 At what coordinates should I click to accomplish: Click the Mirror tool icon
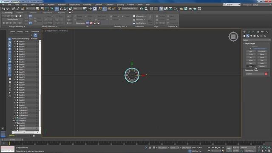[142, 8]
